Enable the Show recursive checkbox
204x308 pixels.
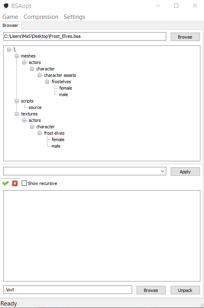[24, 183]
